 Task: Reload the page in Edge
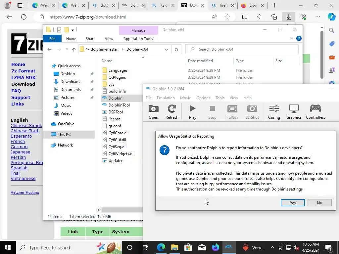(x=24, y=17)
